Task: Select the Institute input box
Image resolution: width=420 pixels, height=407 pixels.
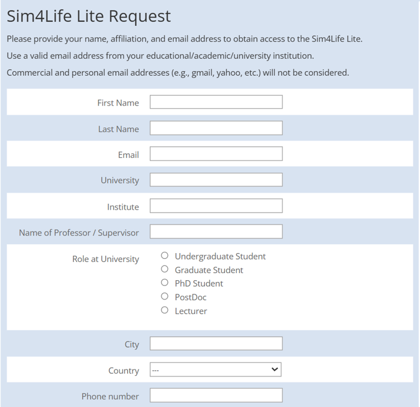Action: pos(216,206)
